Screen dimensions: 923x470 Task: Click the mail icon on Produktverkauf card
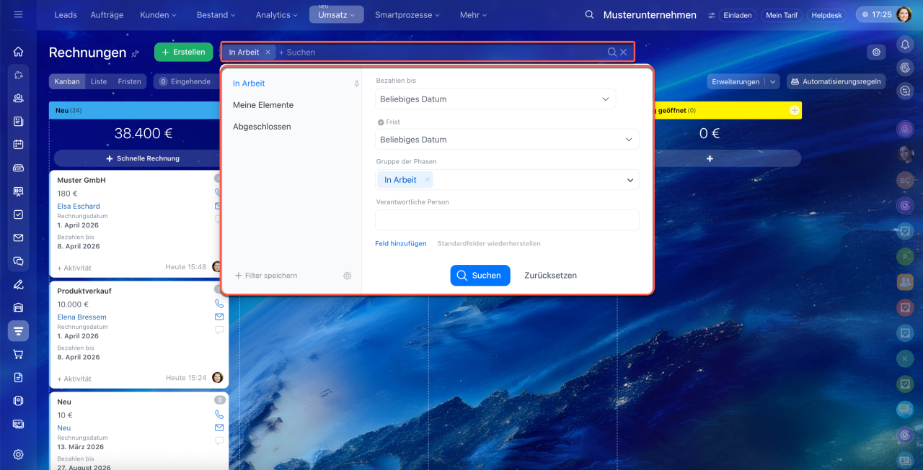(x=219, y=317)
